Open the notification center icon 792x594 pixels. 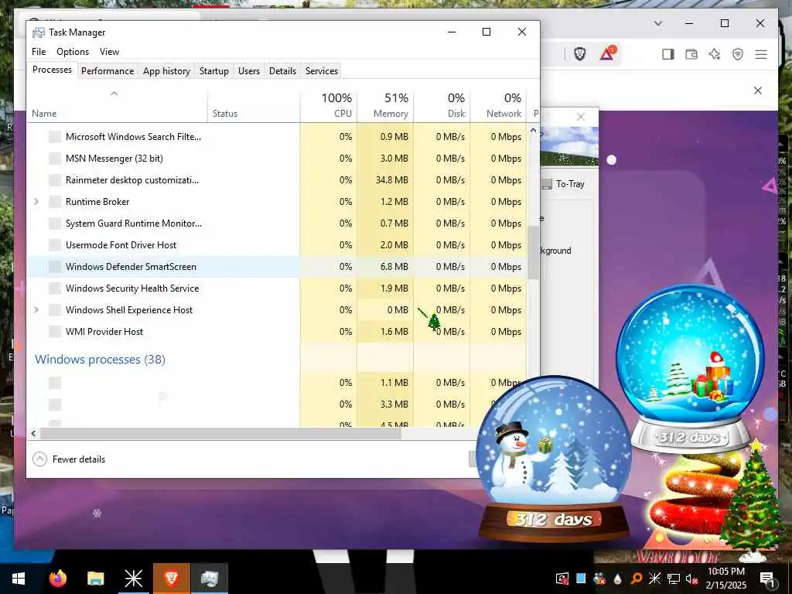(766, 579)
